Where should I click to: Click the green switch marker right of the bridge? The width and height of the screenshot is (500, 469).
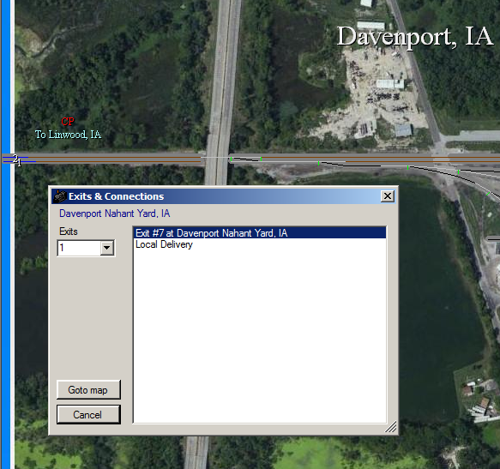pyautogui.click(x=231, y=159)
